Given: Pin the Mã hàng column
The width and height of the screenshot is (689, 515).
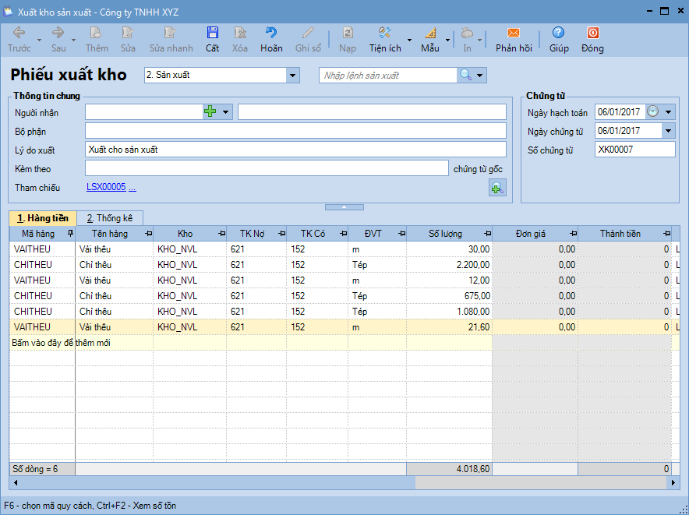Looking at the screenshot, I should coord(70,234).
